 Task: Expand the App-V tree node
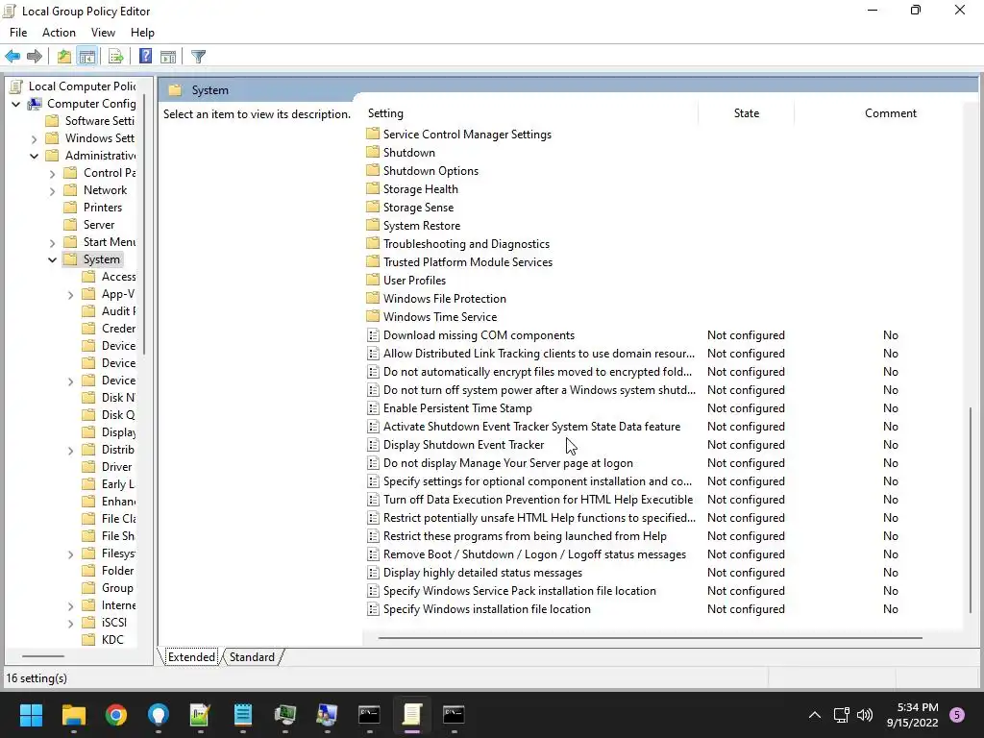click(70, 295)
